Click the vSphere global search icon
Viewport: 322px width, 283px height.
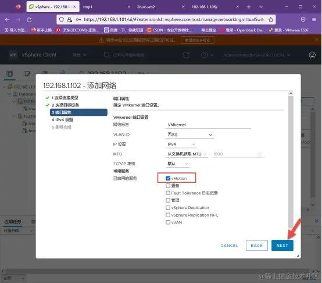pos(106,55)
